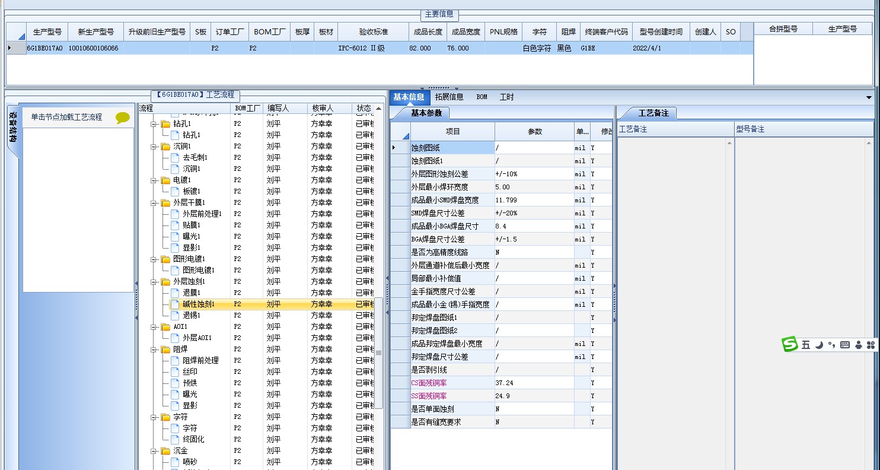Click the document icon of 终固化
Image resolution: width=880 pixels, height=470 pixels.
(175, 439)
